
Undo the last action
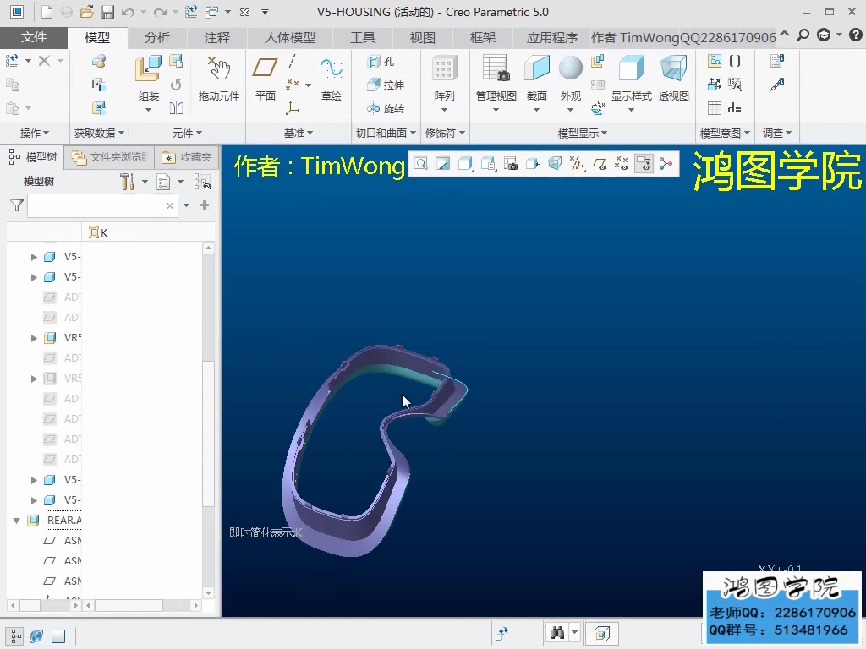pos(128,12)
